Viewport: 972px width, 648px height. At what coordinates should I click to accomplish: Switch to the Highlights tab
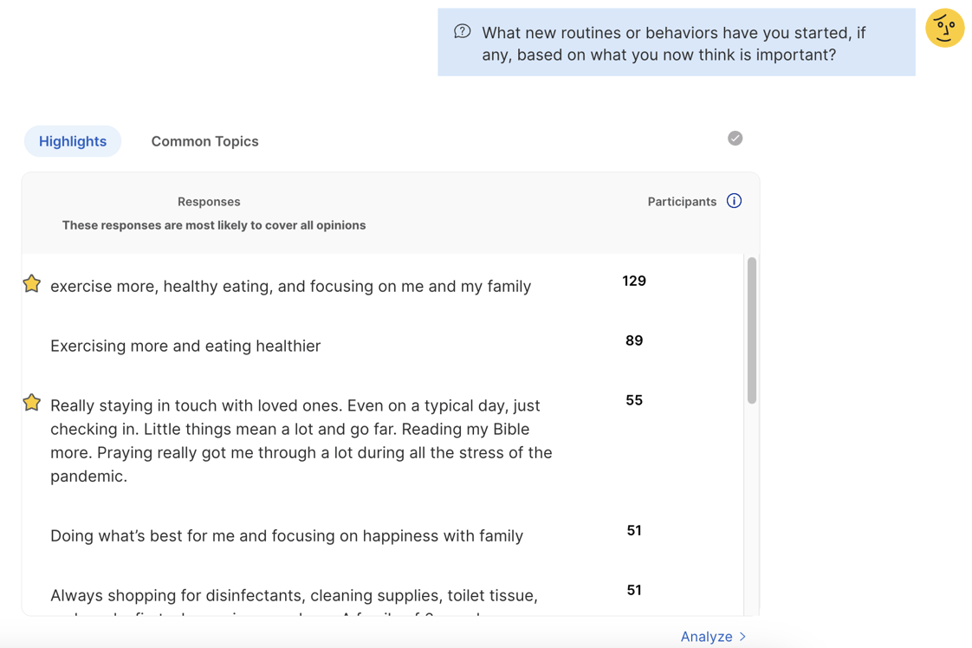click(73, 141)
